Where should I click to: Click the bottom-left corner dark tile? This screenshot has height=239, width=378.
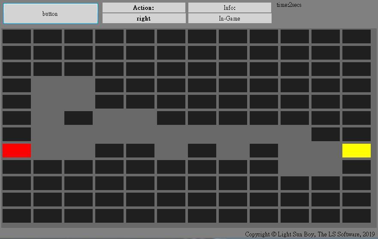tap(17, 215)
